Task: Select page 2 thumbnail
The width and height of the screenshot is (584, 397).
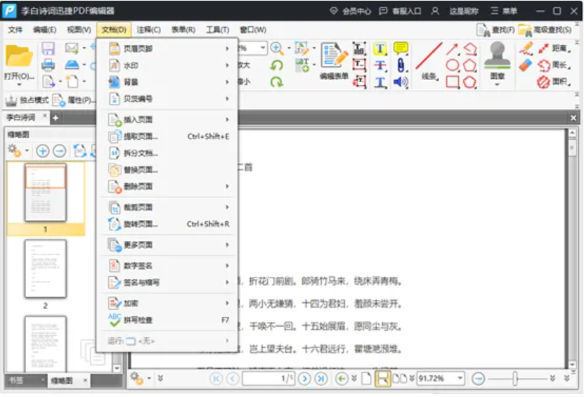Action: [46, 267]
